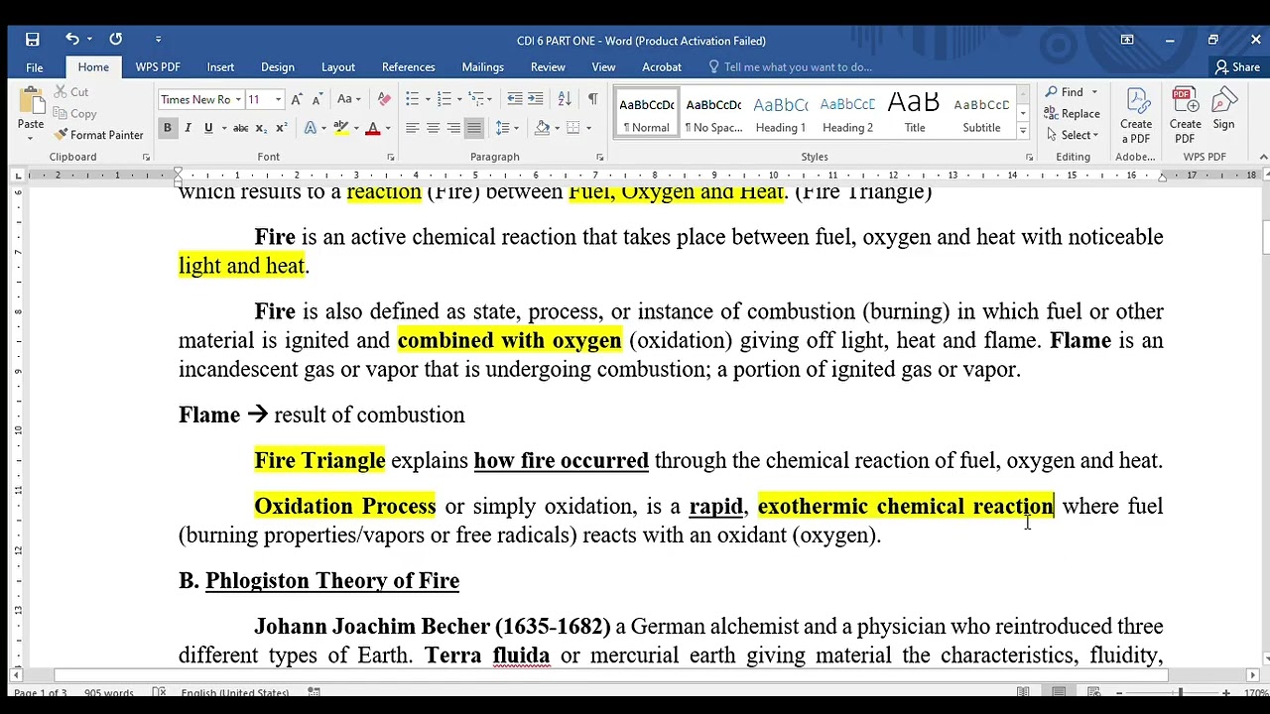Switch to the Review tab
This screenshot has width=1270, height=714.
point(548,67)
